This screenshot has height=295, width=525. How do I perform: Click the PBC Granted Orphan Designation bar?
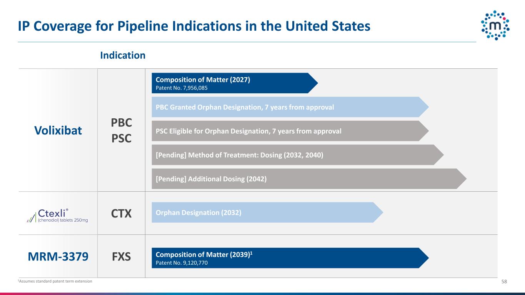click(290, 107)
